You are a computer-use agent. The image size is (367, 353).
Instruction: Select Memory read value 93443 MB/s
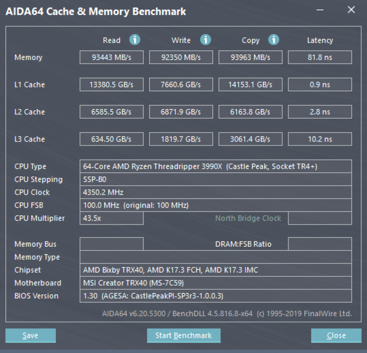click(112, 57)
